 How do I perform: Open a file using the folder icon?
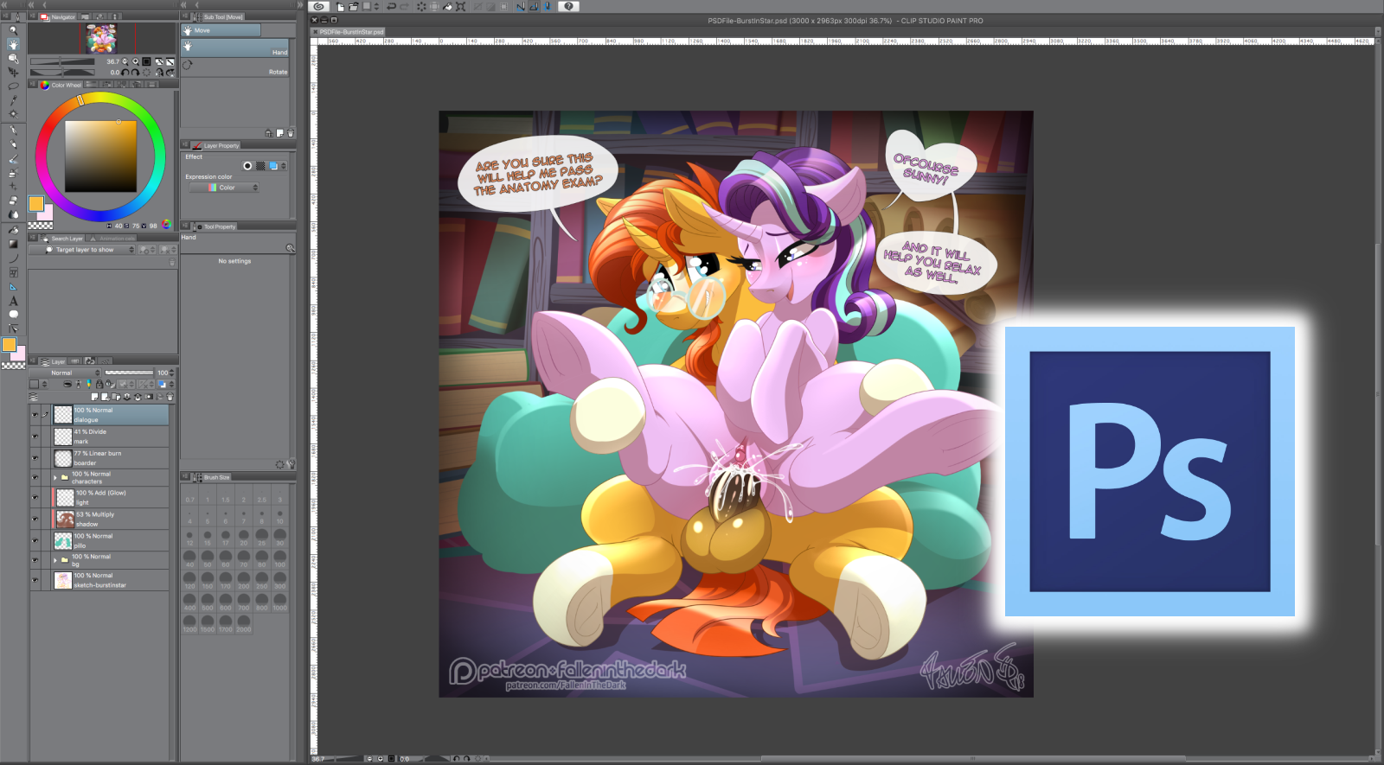[x=354, y=6]
